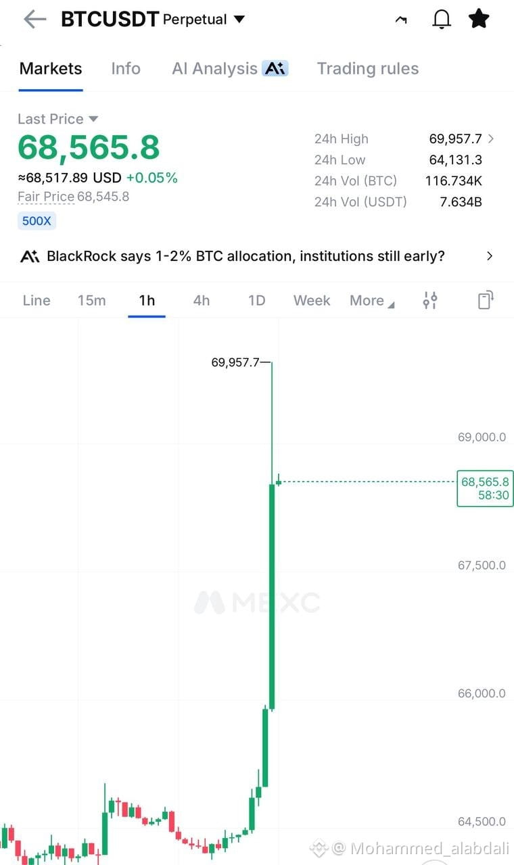This screenshot has width=514, height=865.
Task: Tap the back arrow icon
Action: 34,20
